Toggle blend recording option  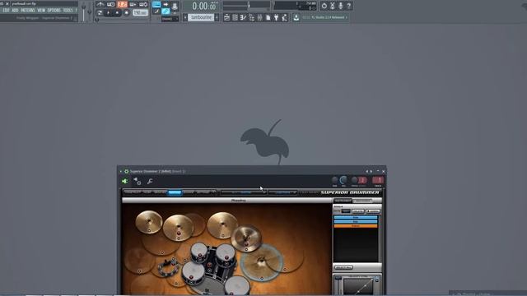tap(133, 4)
